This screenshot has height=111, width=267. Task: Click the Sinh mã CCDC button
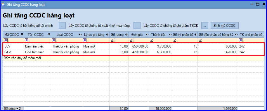225,26
